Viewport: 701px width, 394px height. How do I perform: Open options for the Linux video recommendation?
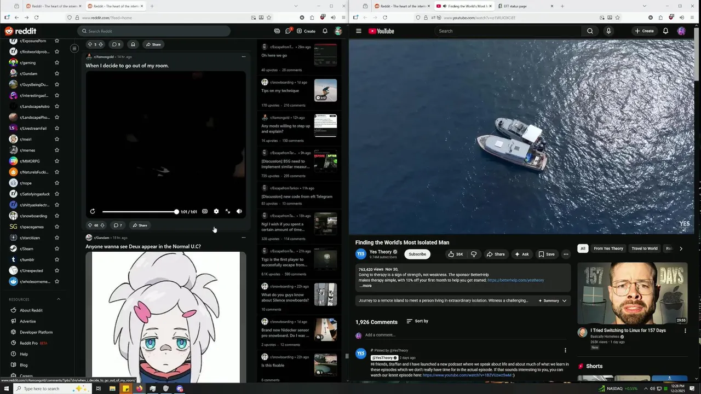pos(685,331)
